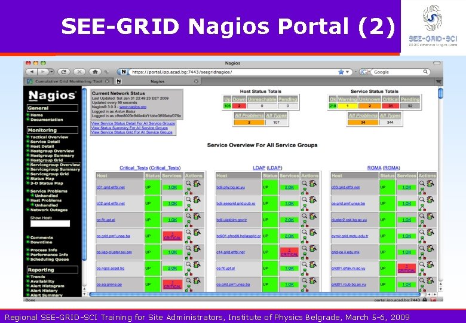View details magnifier for ce.fit.upt.al in Critical_Tests
The image size is (466, 323).
(188, 215)
